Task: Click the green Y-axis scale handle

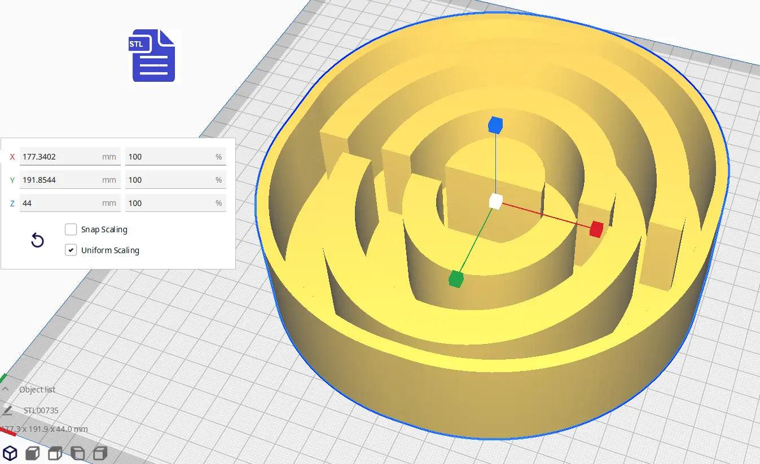Action: [455, 279]
